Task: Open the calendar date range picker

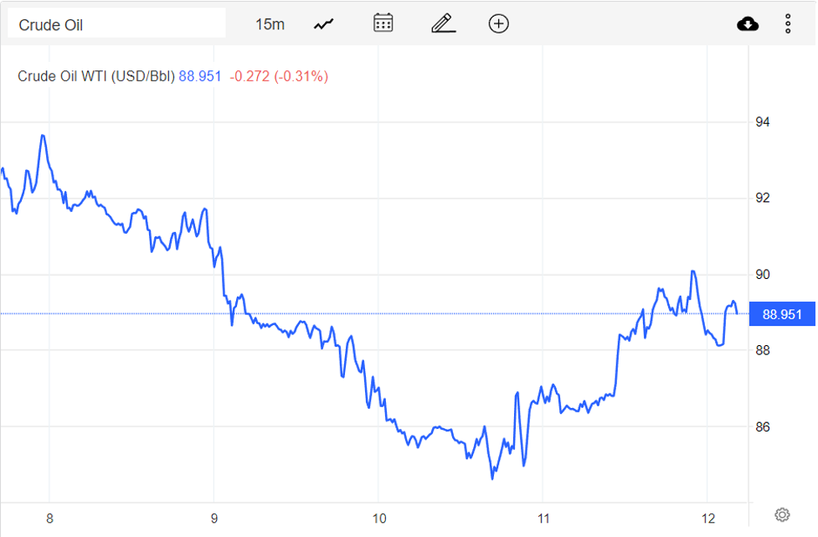Action: click(383, 23)
